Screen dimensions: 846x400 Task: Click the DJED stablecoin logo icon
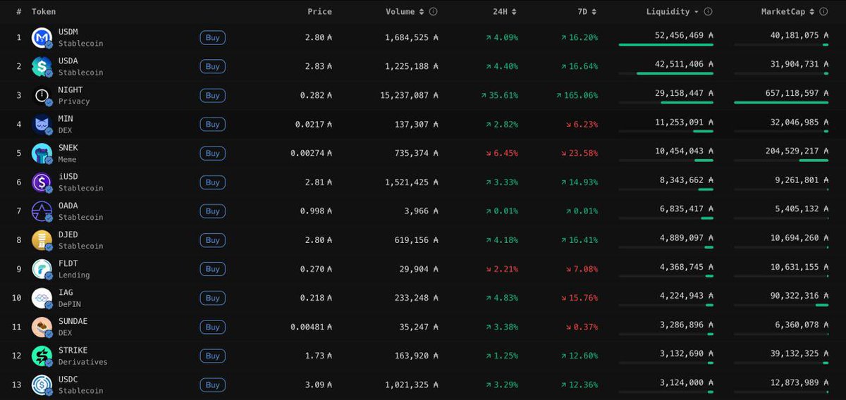[42, 240]
